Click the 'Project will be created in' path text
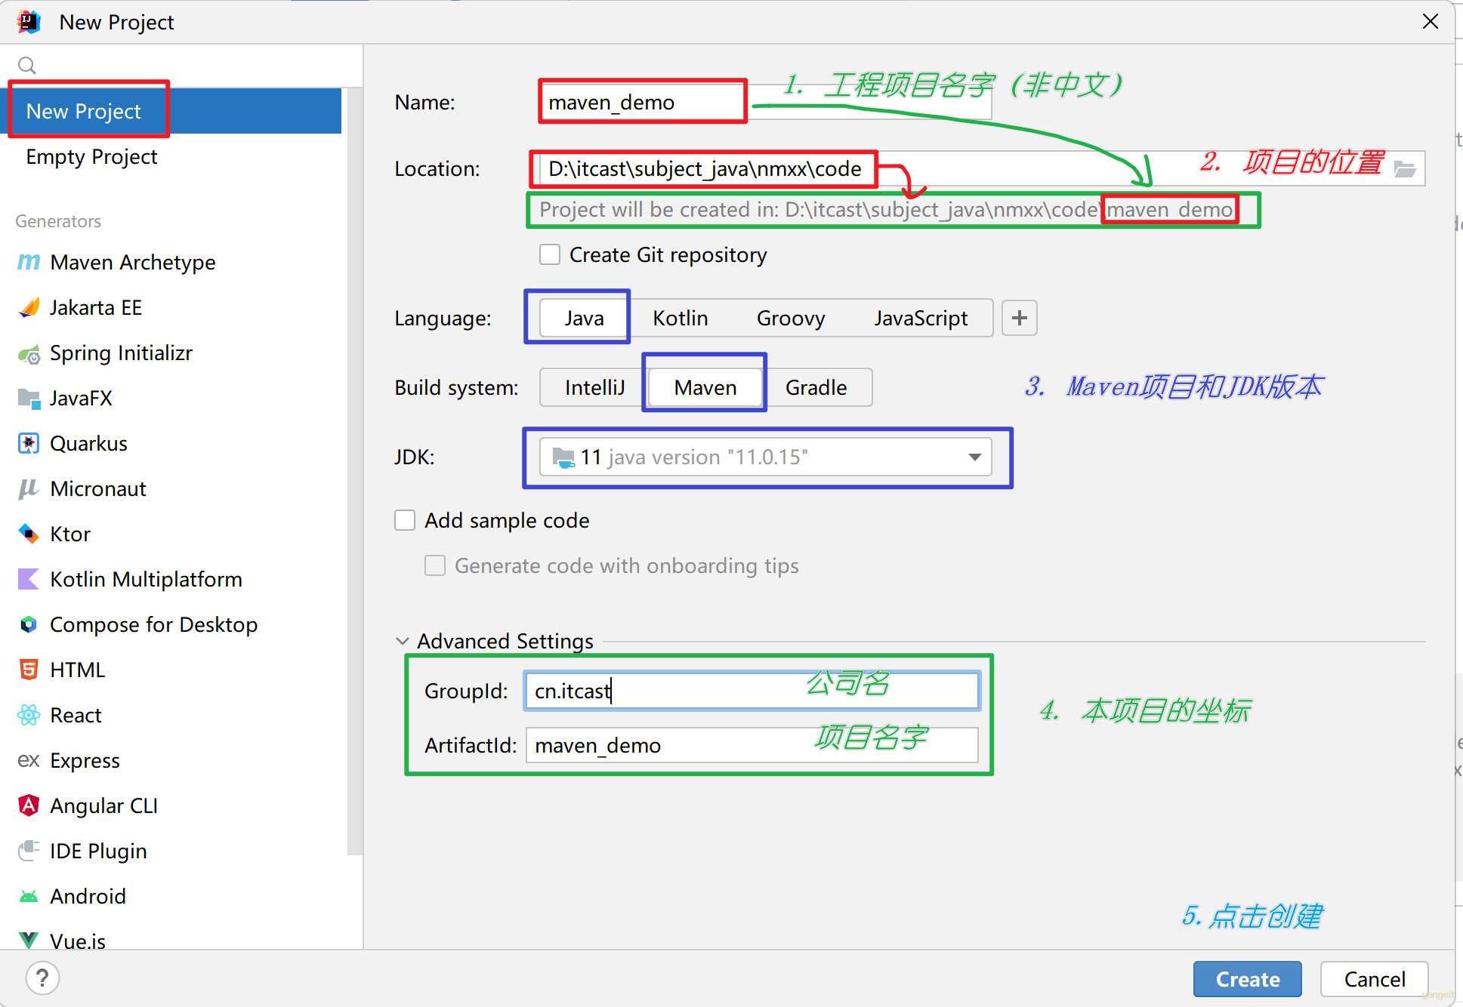 point(886,209)
